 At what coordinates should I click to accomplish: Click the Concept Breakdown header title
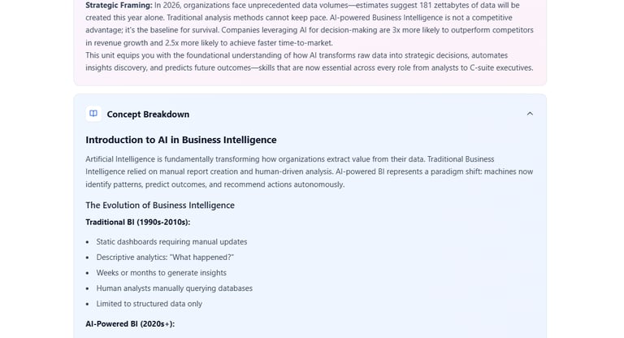(148, 114)
